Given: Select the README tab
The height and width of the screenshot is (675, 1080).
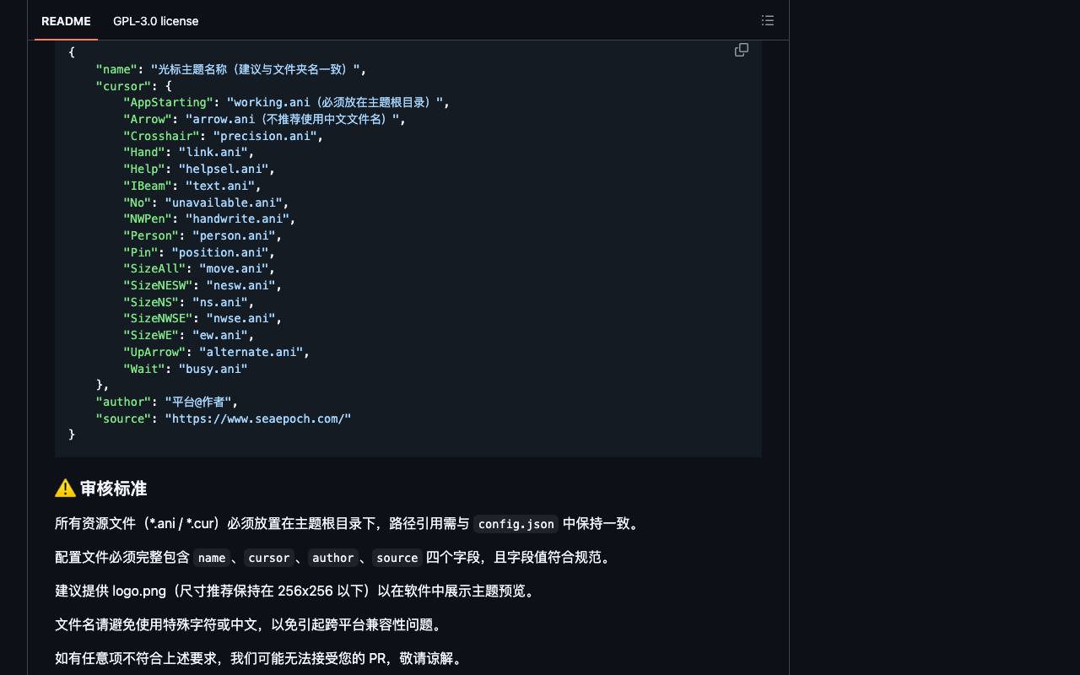Looking at the screenshot, I should pyautogui.click(x=66, y=21).
